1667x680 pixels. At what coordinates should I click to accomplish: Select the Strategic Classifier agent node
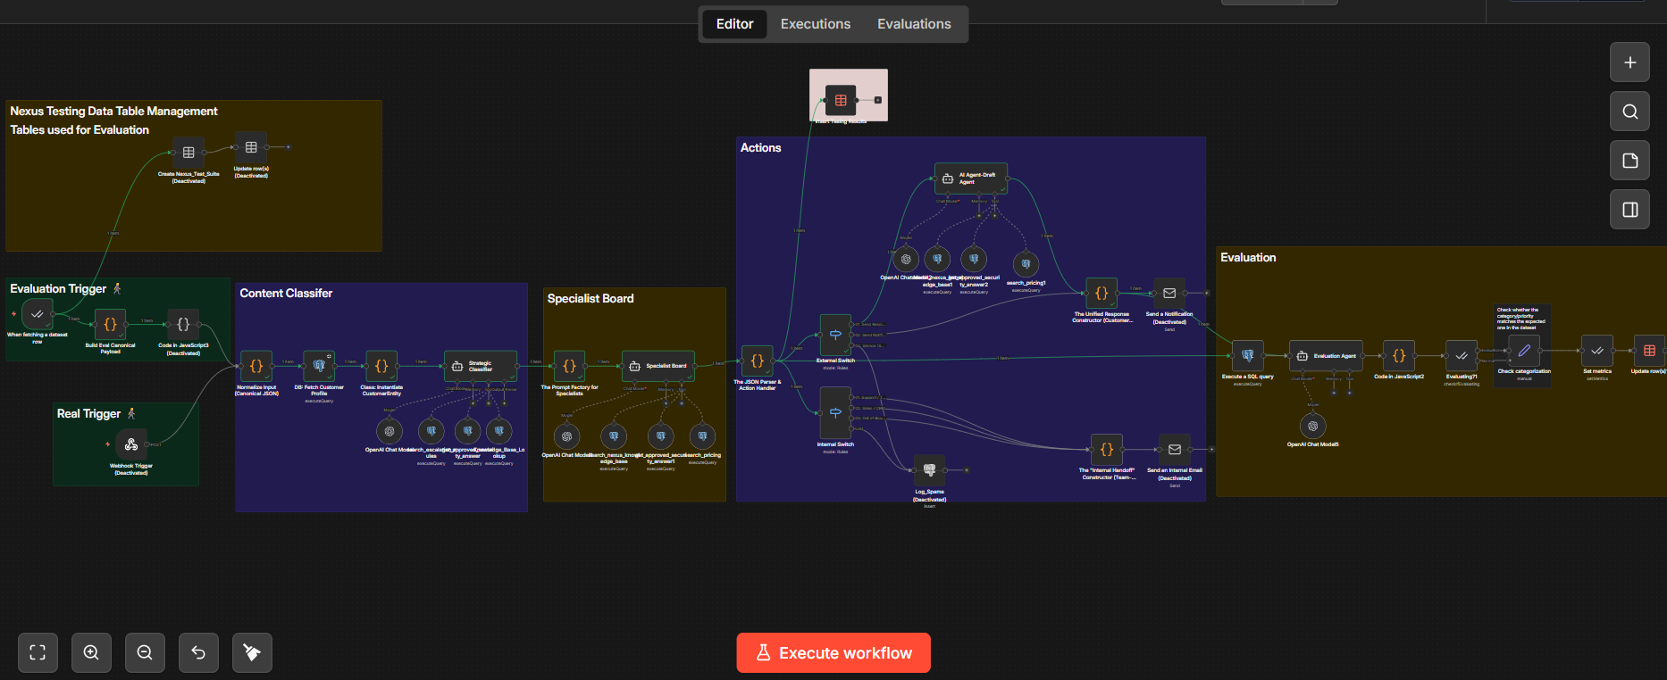tap(481, 366)
